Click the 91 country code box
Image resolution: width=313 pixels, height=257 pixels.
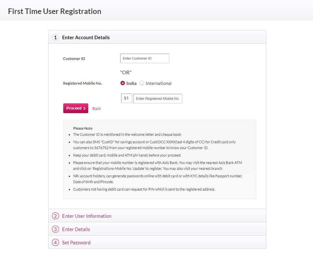pyautogui.click(x=126, y=98)
